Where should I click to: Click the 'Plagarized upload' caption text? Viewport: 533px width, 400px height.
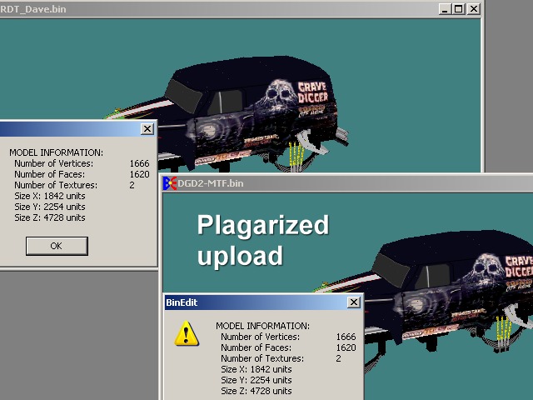point(263,240)
